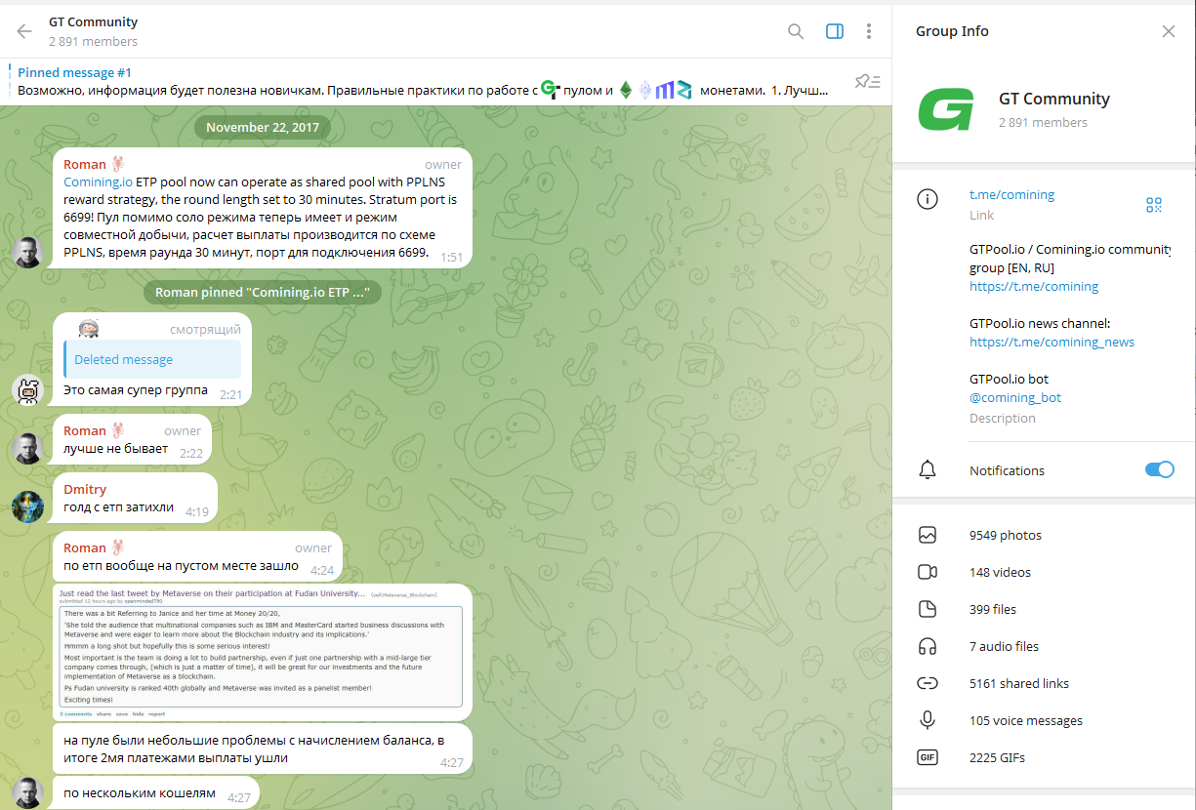The height and width of the screenshot is (810, 1196).
Task: Open the three-dot chat options menu
Action: coord(869,31)
